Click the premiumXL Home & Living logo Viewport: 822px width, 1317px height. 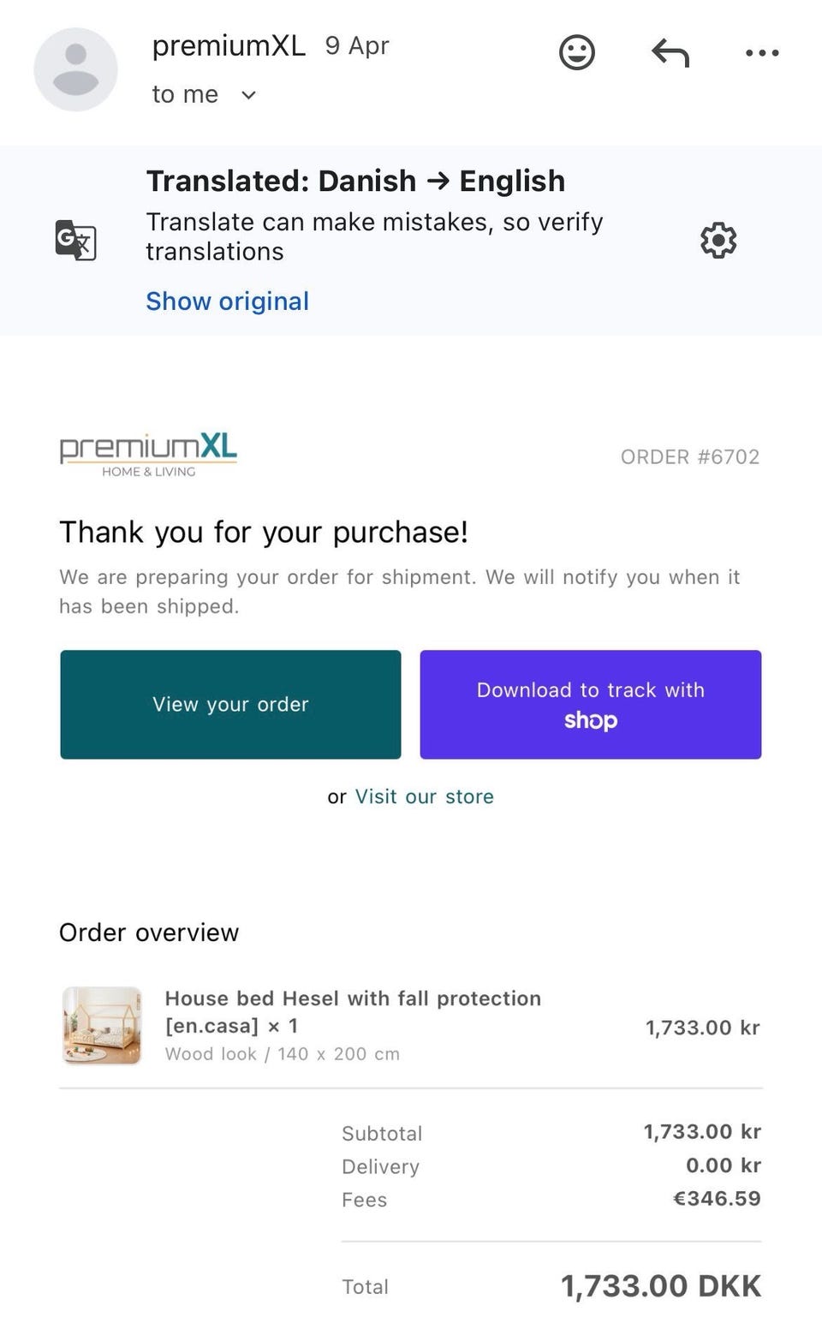coord(148,455)
